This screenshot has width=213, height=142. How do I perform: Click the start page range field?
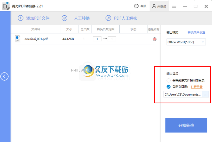tap(97, 39)
